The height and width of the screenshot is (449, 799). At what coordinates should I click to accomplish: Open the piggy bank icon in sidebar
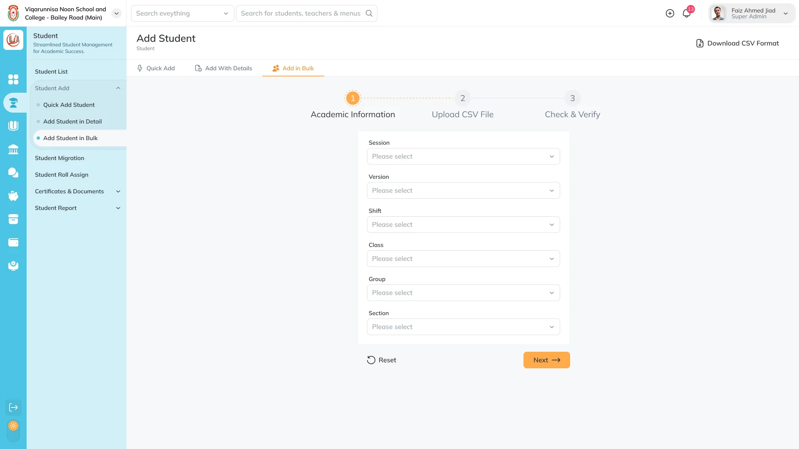pos(13,196)
